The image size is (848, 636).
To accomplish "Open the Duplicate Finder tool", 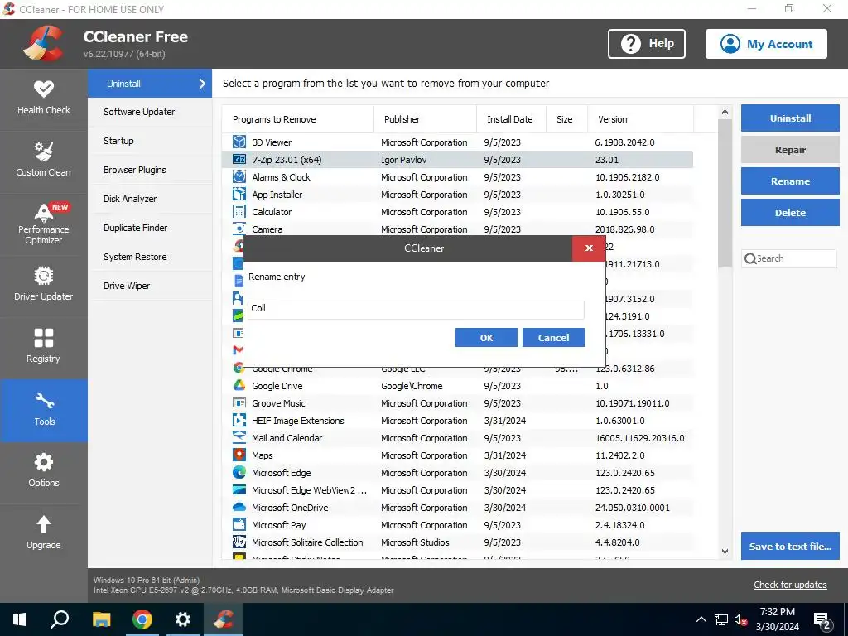I will pos(150,228).
